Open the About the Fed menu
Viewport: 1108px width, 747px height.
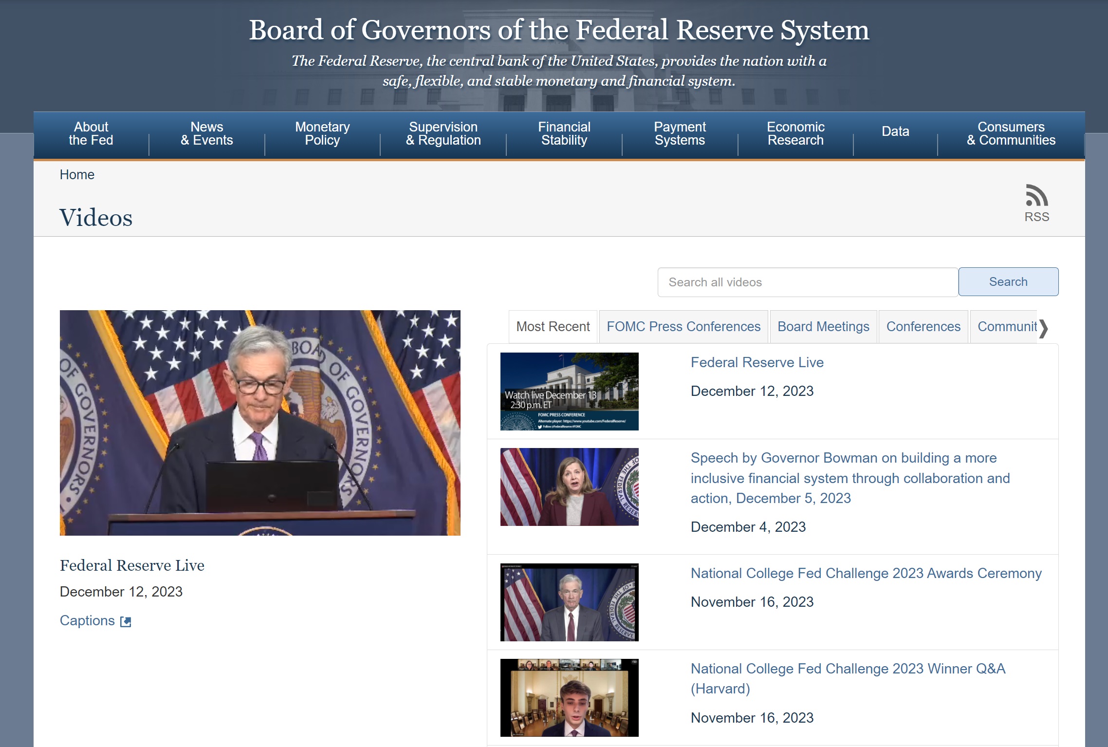[91, 134]
